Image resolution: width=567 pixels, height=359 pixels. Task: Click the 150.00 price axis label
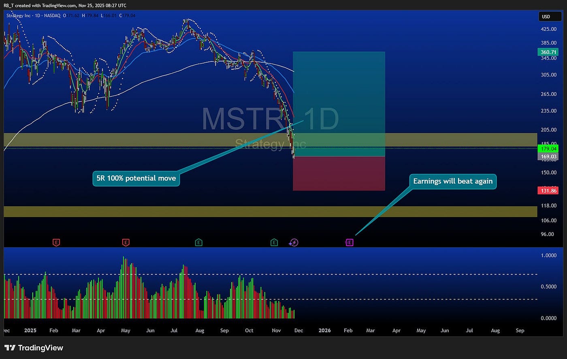pos(548,172)
